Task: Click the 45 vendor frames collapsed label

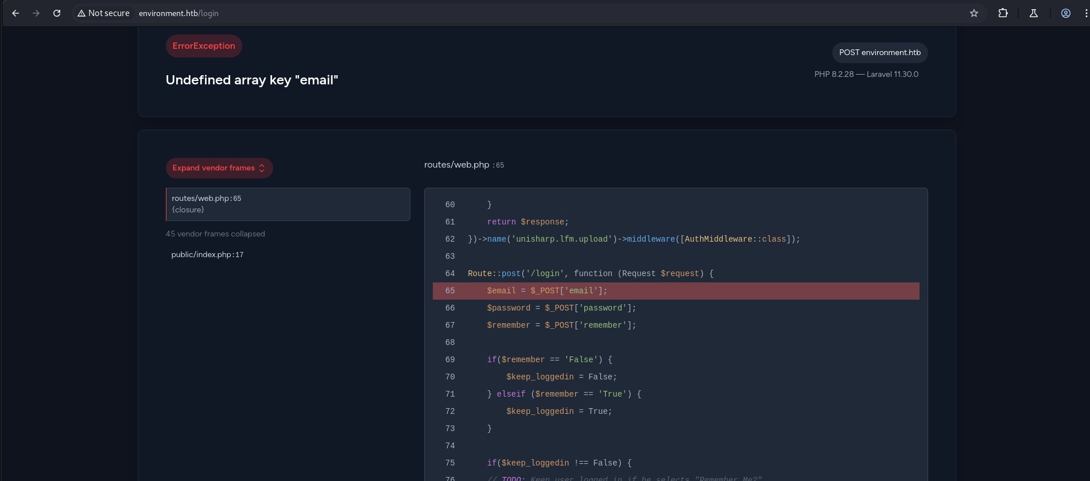Action: [215, 234]
